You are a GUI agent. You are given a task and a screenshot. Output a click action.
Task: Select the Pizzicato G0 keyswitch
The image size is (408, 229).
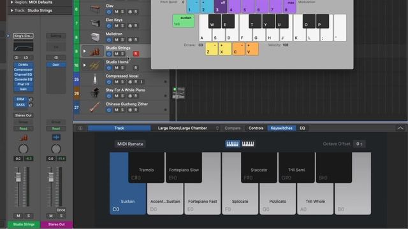point(277,198)
